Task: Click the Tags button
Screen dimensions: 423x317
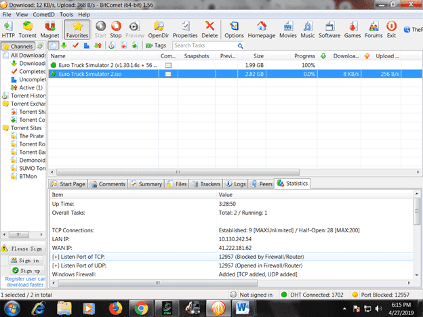Action: click(156, 45)
